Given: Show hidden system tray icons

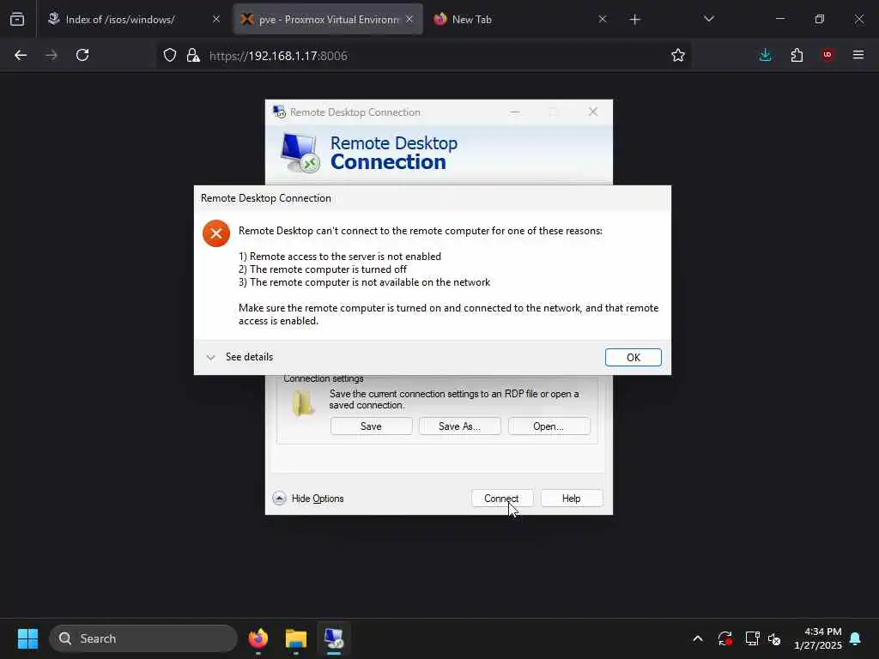Looking at the screenshot, I should click(x=698, y=638).
